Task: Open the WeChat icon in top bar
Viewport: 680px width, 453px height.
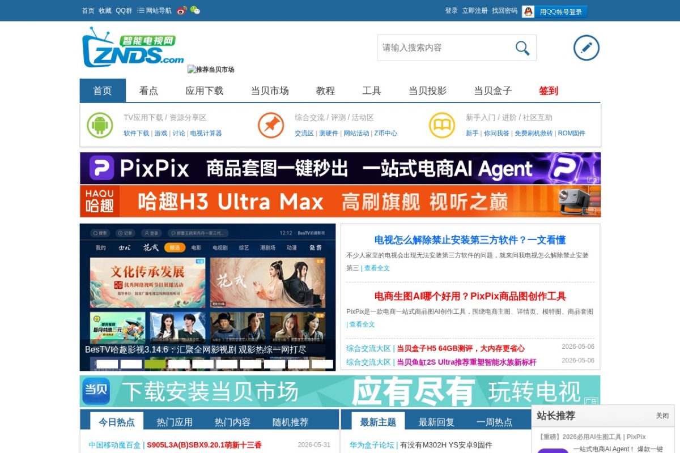Action: point(195,10)
